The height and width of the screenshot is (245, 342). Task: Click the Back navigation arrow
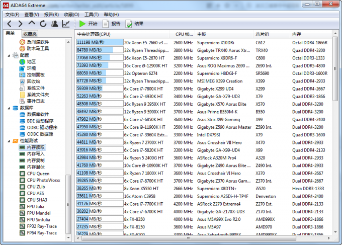[9, 24]
